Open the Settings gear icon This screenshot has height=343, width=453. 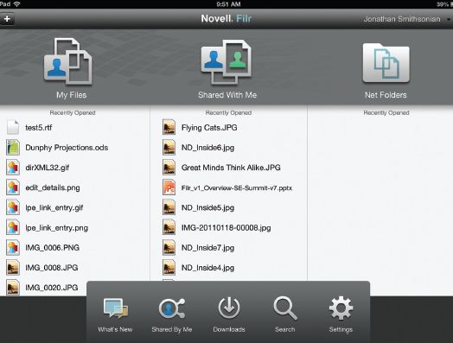pos(341,308)
